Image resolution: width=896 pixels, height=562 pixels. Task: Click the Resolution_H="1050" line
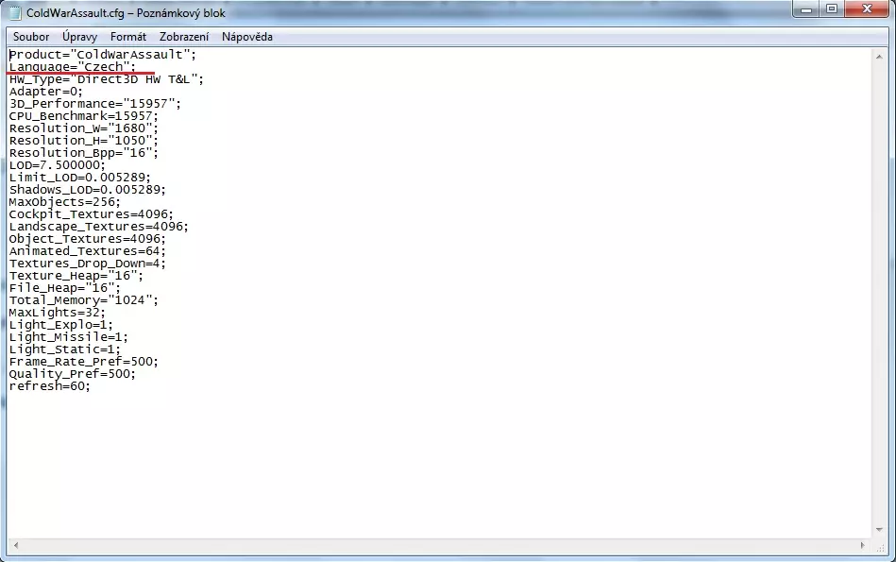point(83,141)
